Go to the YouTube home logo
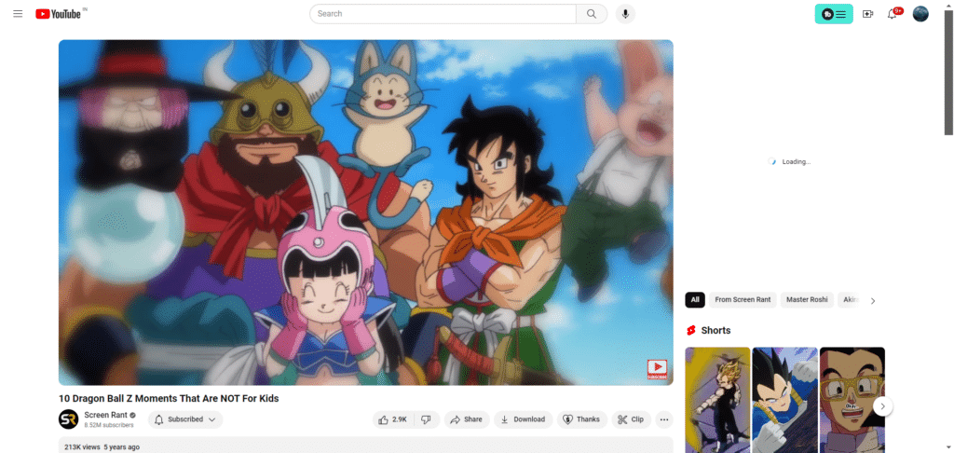Screen dimensions: 954x453 (x=59, y=13)
